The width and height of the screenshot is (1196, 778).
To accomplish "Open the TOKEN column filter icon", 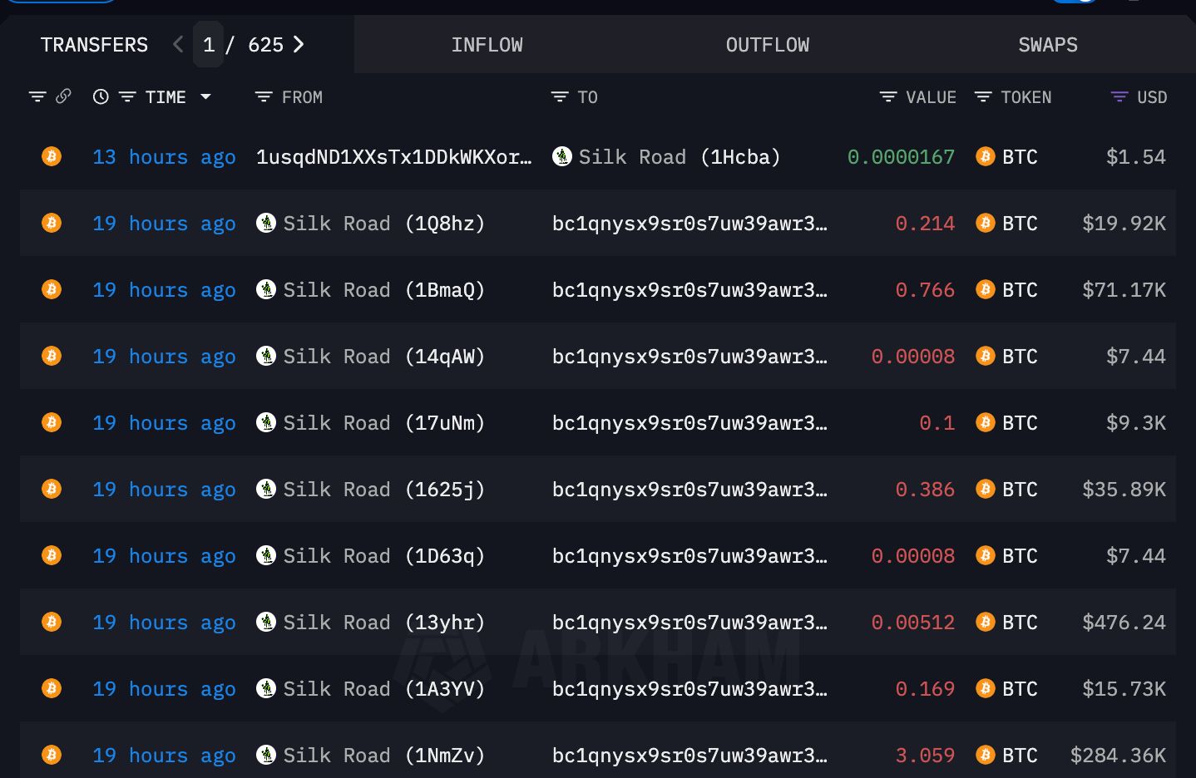I will 983,97.
